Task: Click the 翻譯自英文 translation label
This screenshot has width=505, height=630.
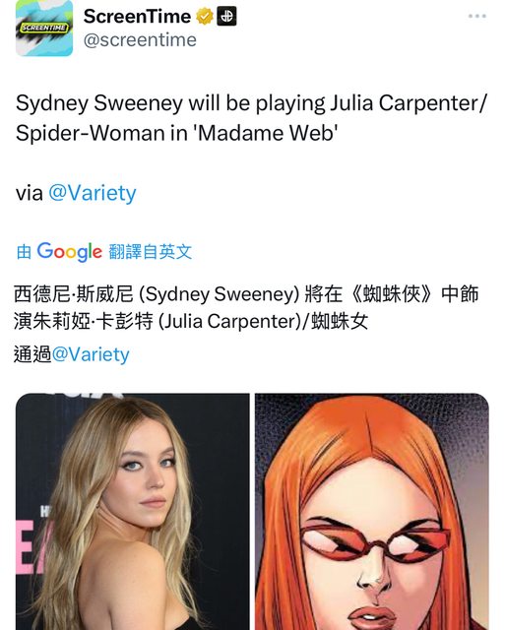Action: click(151, 252)
